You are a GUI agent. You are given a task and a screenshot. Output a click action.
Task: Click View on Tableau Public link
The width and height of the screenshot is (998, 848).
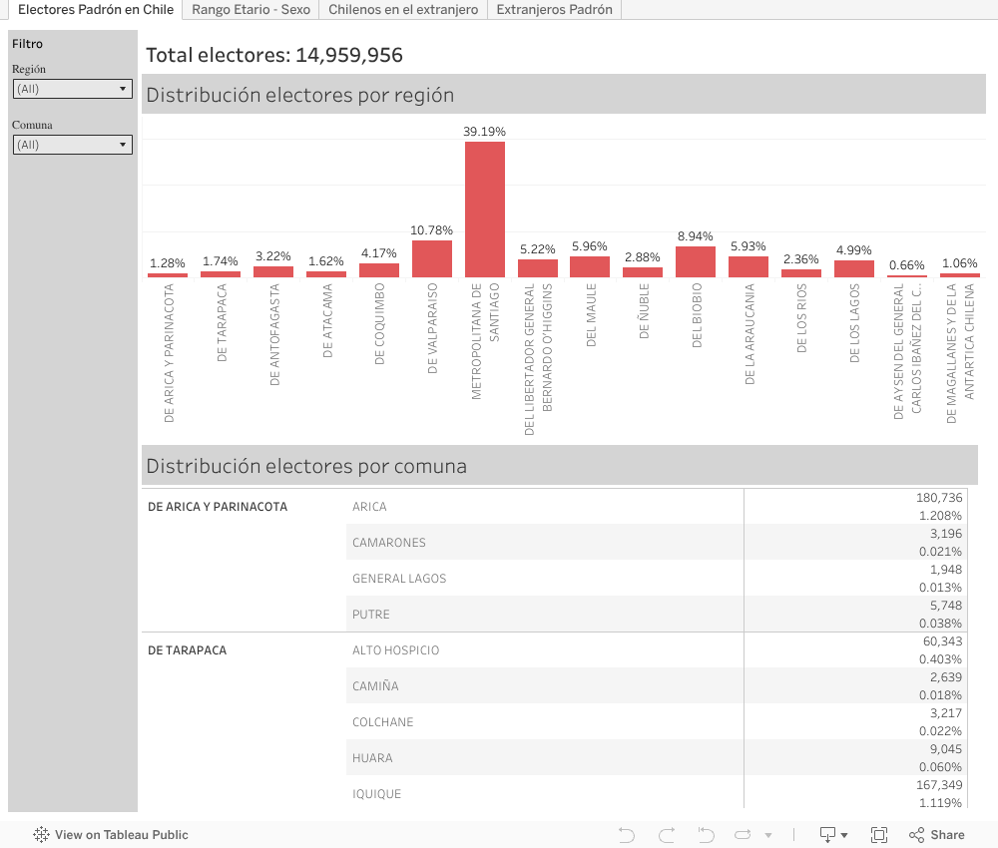coord(121,835)
